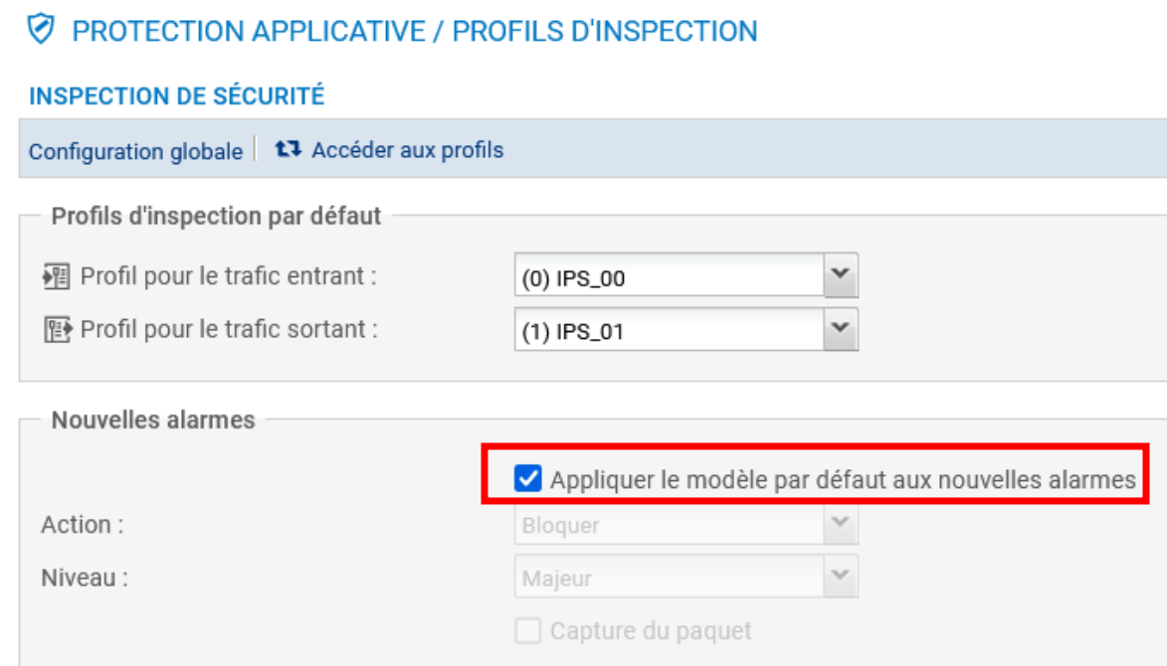Expand the Niveau dropdown set to Majeur
Viewport: 1167px width, 666px height.
click(x=841, y=577)
